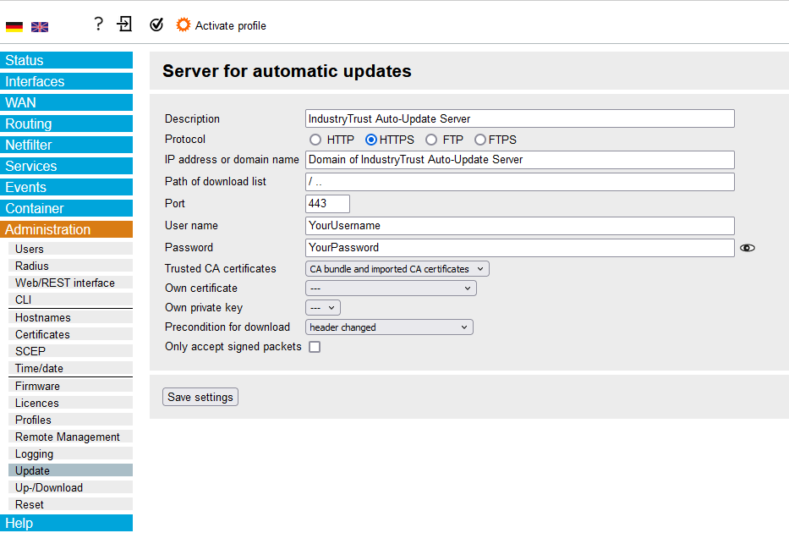Switch language to German flag
Screen dimensions: 789x533
(14, 27)
